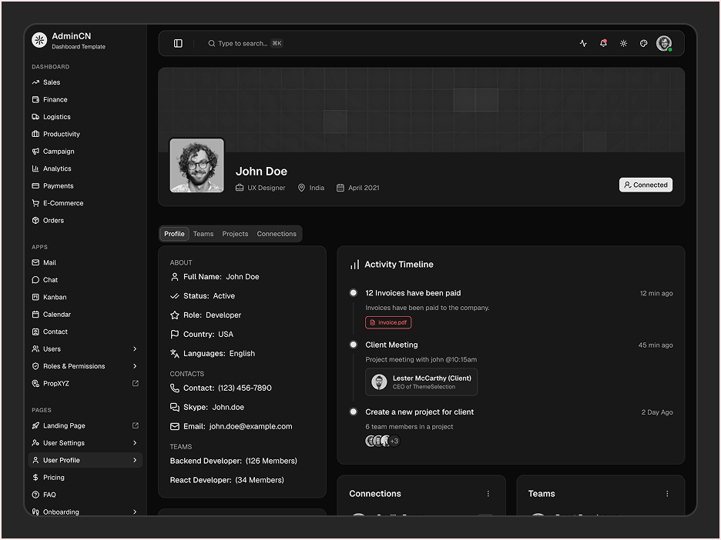The image size is (721, 540).
Task: Click Backend Developer: (126 Members)
Action: click(233, 461)
